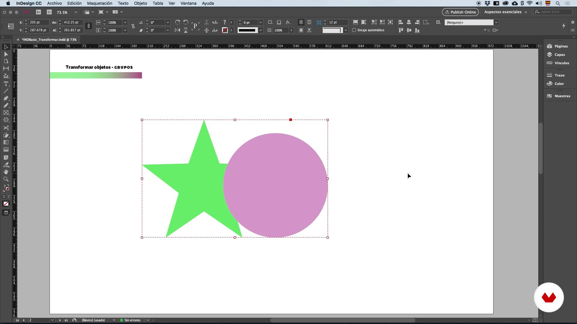Click the Publish Online button

(x=460, y=12)
